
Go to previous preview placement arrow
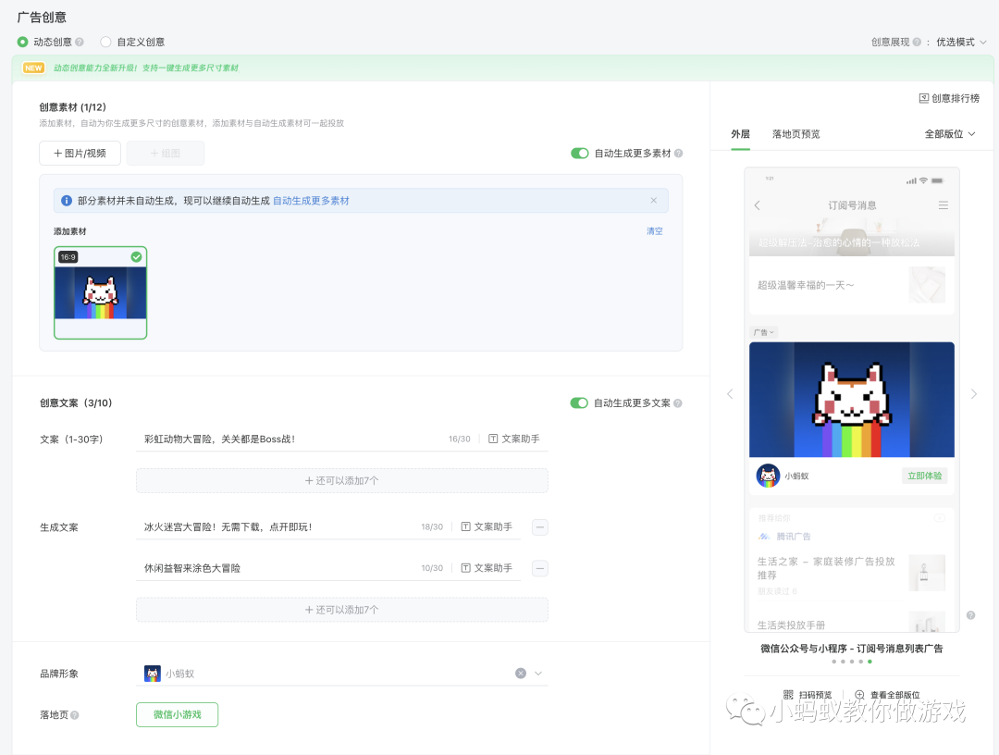pos(730,394)
